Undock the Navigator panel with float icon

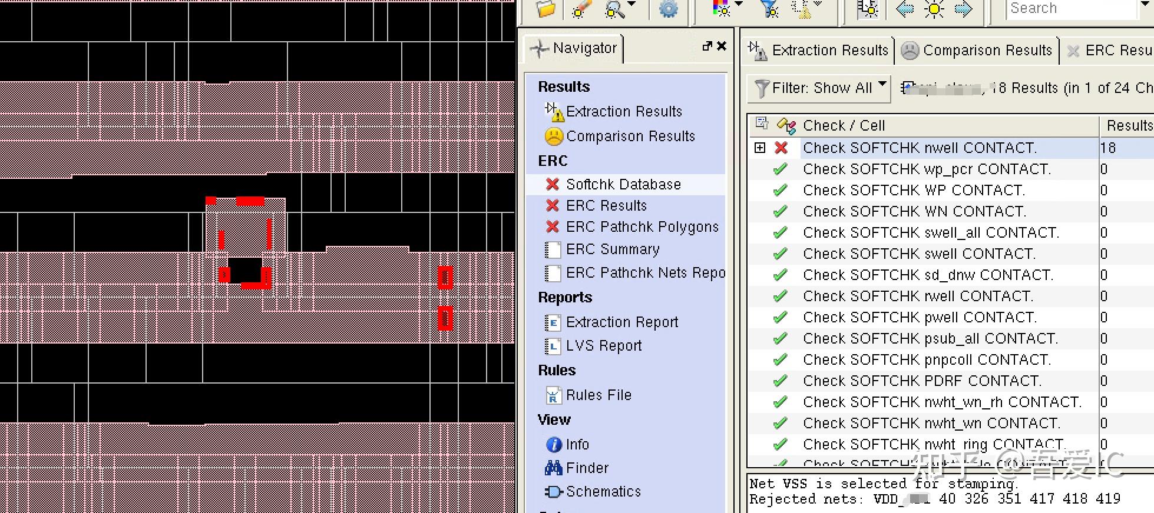(707, 46)
